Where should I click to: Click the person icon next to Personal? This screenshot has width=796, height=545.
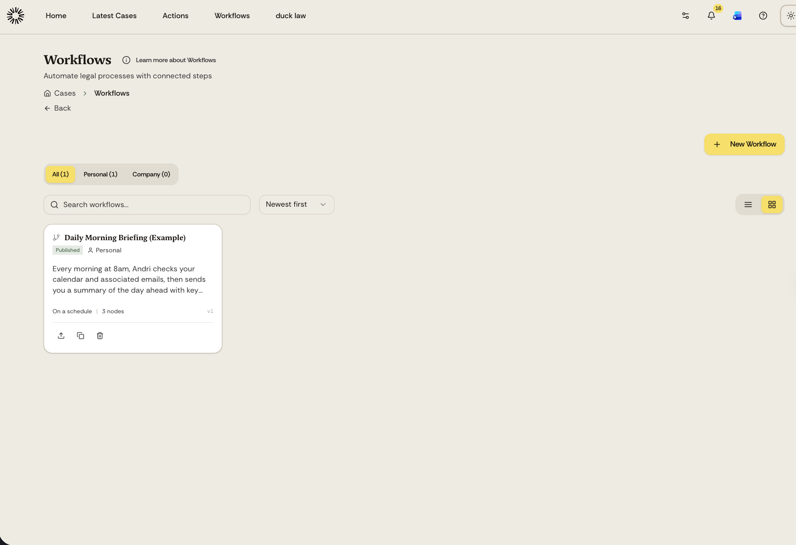[91, 250]
